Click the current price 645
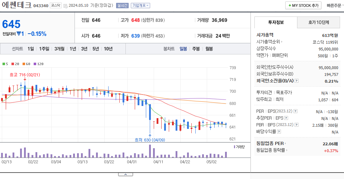This screenshot has width=344, height=179. pos(11,24)
